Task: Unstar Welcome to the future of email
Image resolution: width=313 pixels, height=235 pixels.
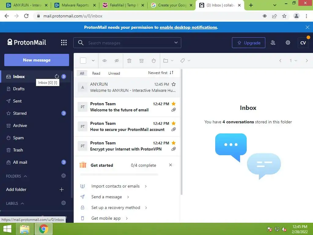Action: coord(174,103)
